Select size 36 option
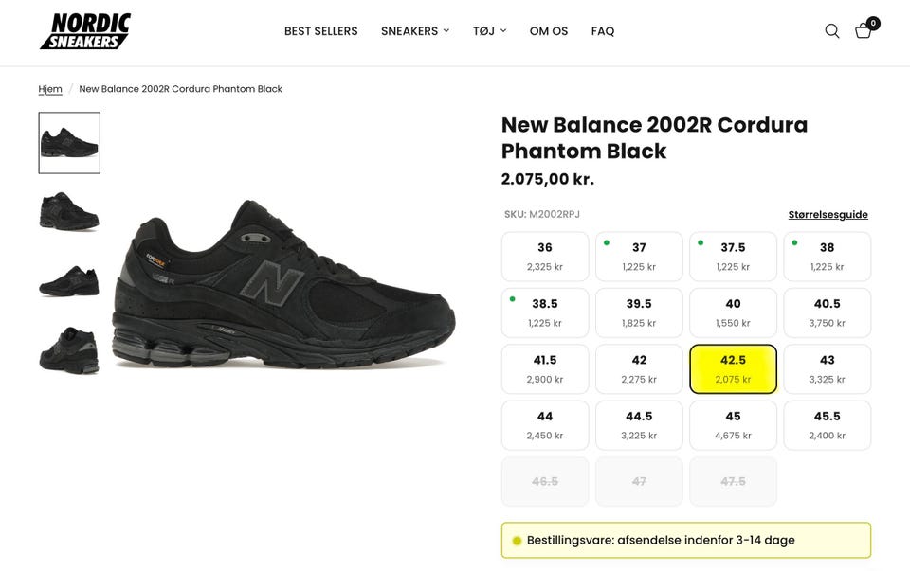The height and width of the screenshot is (571, 910). click(545, 257)
